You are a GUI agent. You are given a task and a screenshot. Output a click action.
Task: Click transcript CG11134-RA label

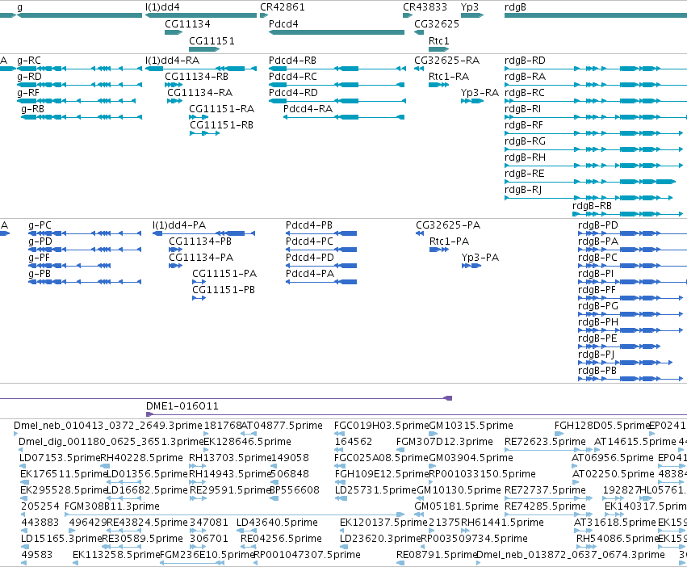click(x=199, y=93)
